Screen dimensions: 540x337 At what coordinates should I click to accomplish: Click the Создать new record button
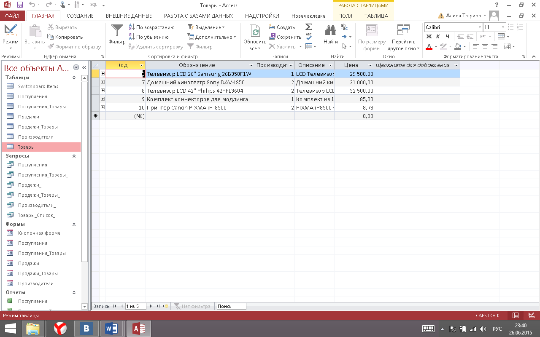[282, 27]
